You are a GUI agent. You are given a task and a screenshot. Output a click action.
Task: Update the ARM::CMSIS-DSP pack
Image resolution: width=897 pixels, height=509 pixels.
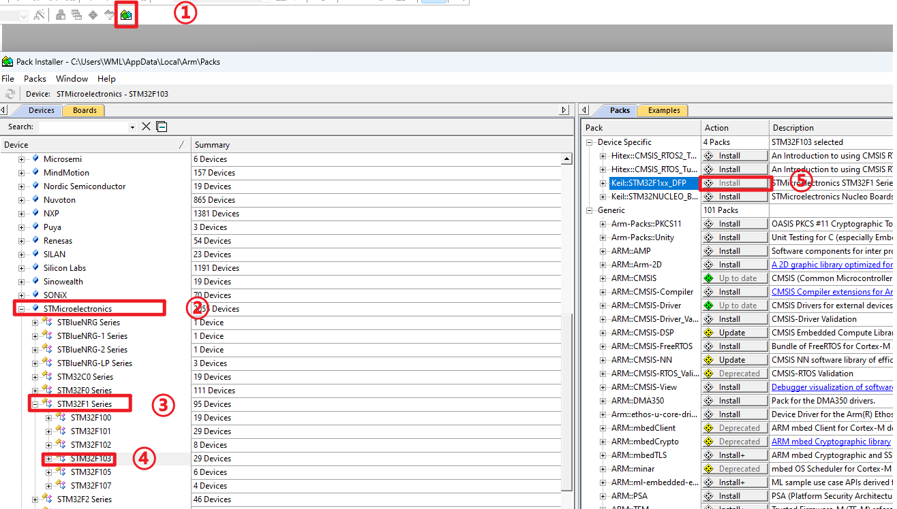point(735,333)
